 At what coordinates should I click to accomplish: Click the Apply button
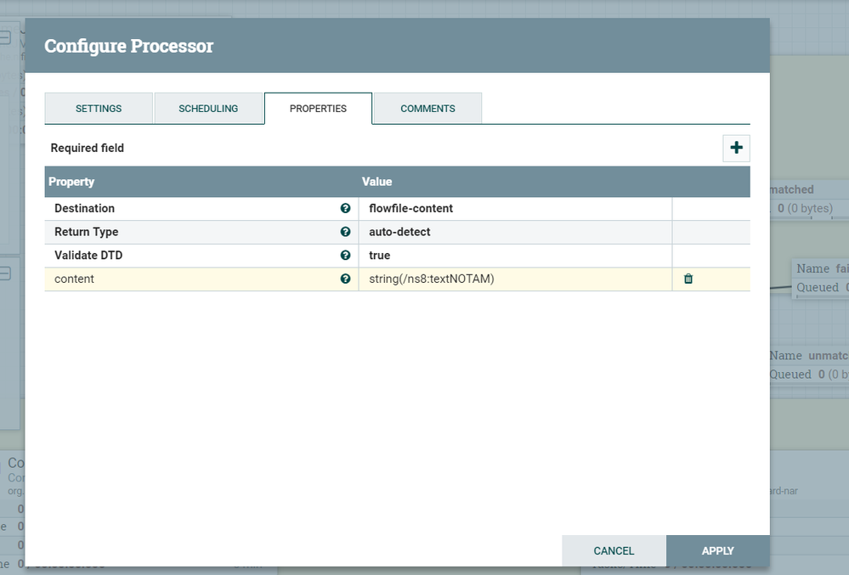717,550
